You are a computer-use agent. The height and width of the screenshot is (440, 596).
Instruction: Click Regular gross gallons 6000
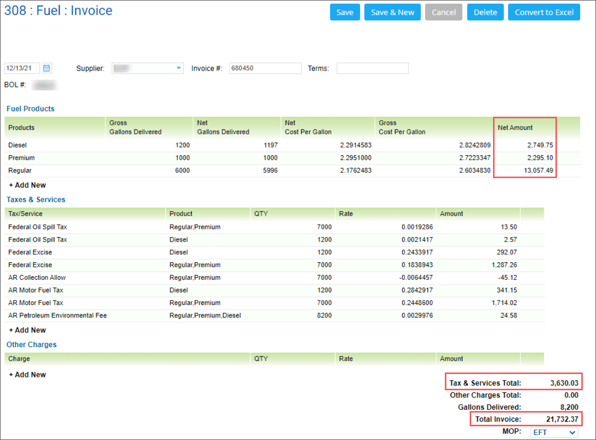coord(182,171)
